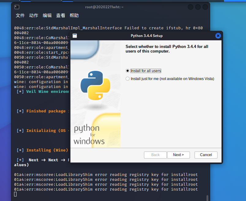Screen dimensions: 246x201
Task: Click the terminal cursor block at prompt
Action: pyautogui.click(x=15, y=194)
